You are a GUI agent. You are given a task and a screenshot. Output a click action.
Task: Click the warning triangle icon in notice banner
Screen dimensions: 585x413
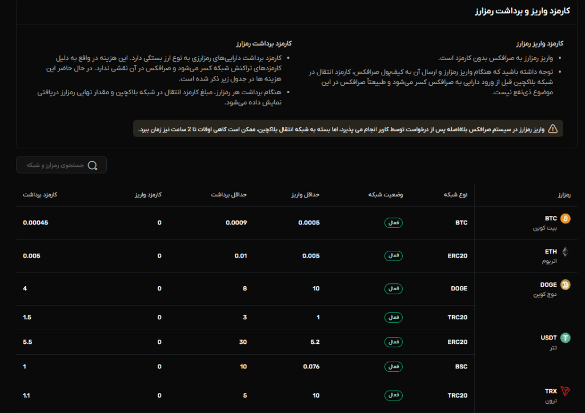pos(552,129)
